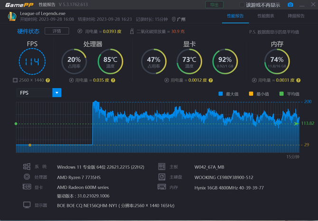318x221 pixels.
Task: Click AMD Ryzen 7 7735HS text
Action: click(79, 177)
